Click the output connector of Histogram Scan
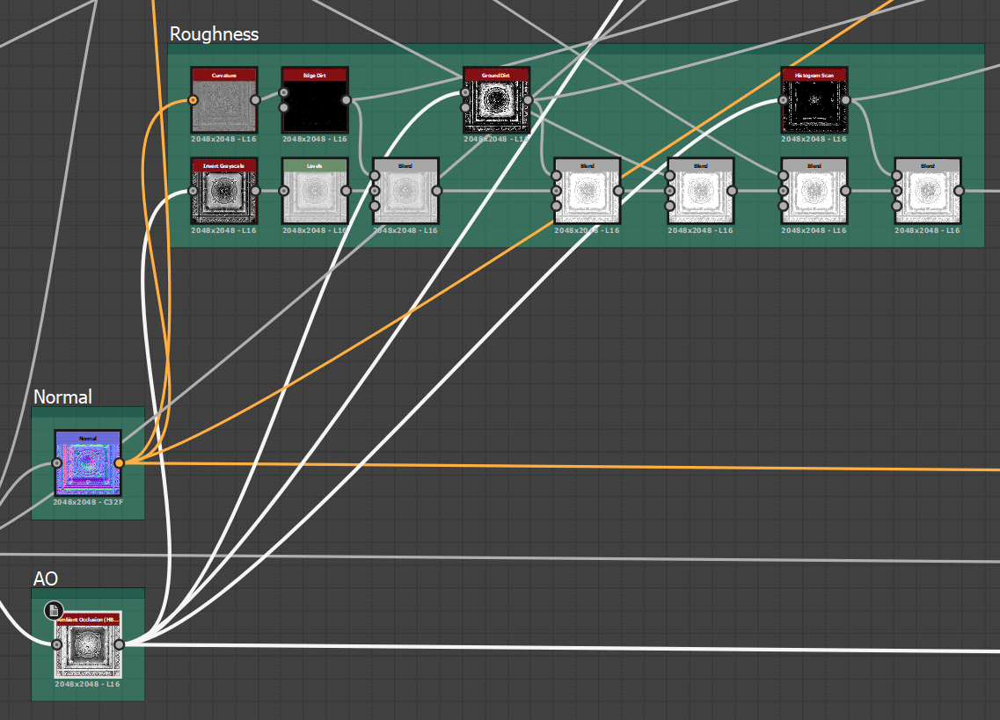Viewport: 1000px width, 720px height. (845, 100)
